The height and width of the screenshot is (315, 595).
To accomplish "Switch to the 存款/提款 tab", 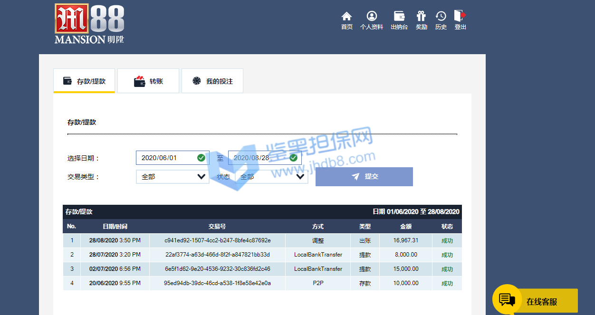I will click(84, 81).
